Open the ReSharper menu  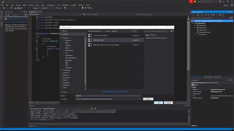tap(65, 5)
